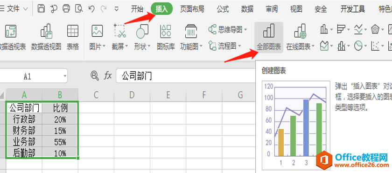Screen dimensions: 392x173
Task: Expand the chevron next to 文件
Action: [26, 9]
